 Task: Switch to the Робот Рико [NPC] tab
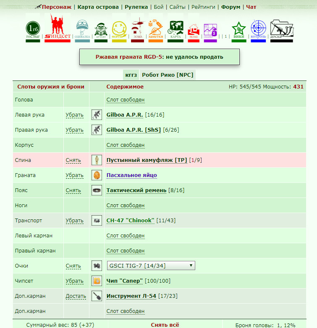(x=168, y=75)
